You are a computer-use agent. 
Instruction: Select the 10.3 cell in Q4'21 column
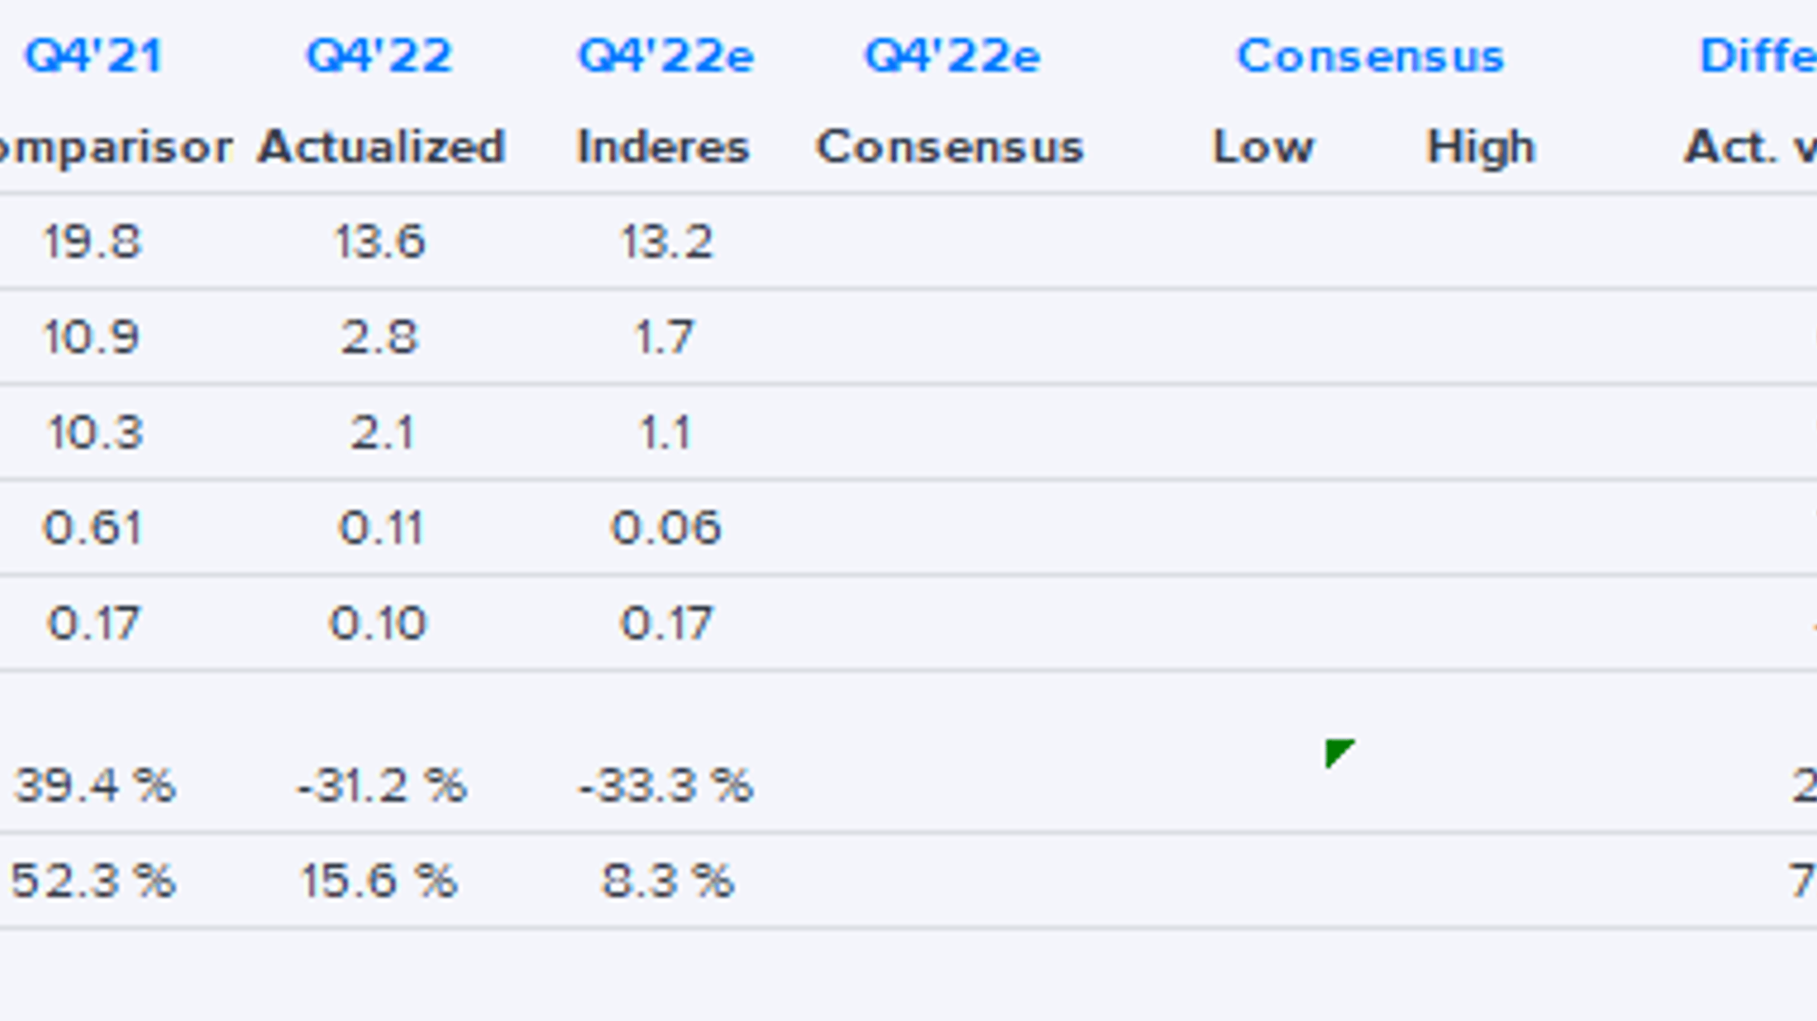(x=95, y=432)
